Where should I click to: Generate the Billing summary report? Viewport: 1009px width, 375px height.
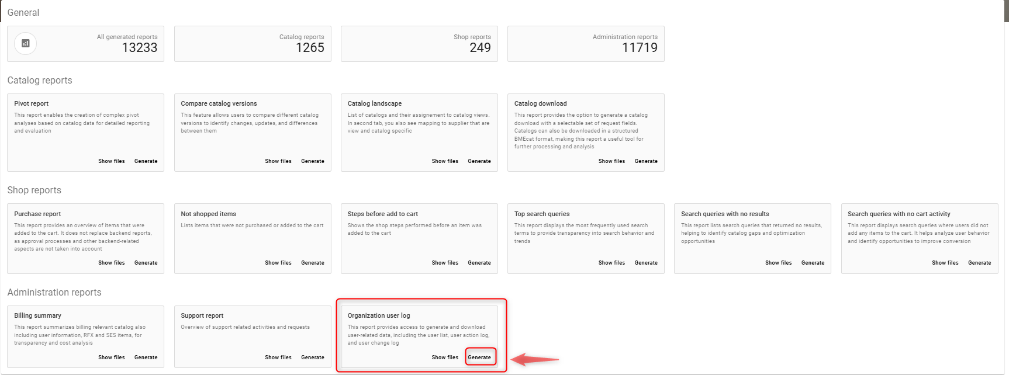point(146,357)
